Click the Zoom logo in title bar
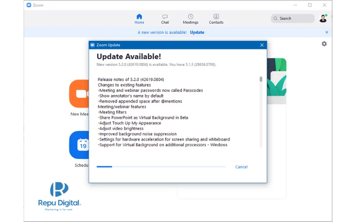Image resolution: width=356 pixels, height=222 pixels. (29, 5)
